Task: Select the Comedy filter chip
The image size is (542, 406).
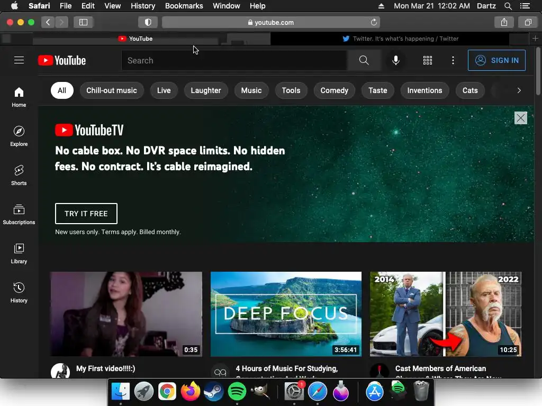Action: 335,90
